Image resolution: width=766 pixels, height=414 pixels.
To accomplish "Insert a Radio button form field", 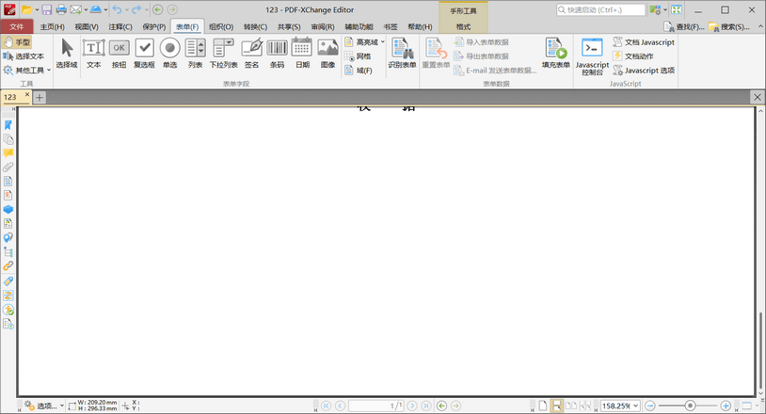I will (x=169, y=54).
